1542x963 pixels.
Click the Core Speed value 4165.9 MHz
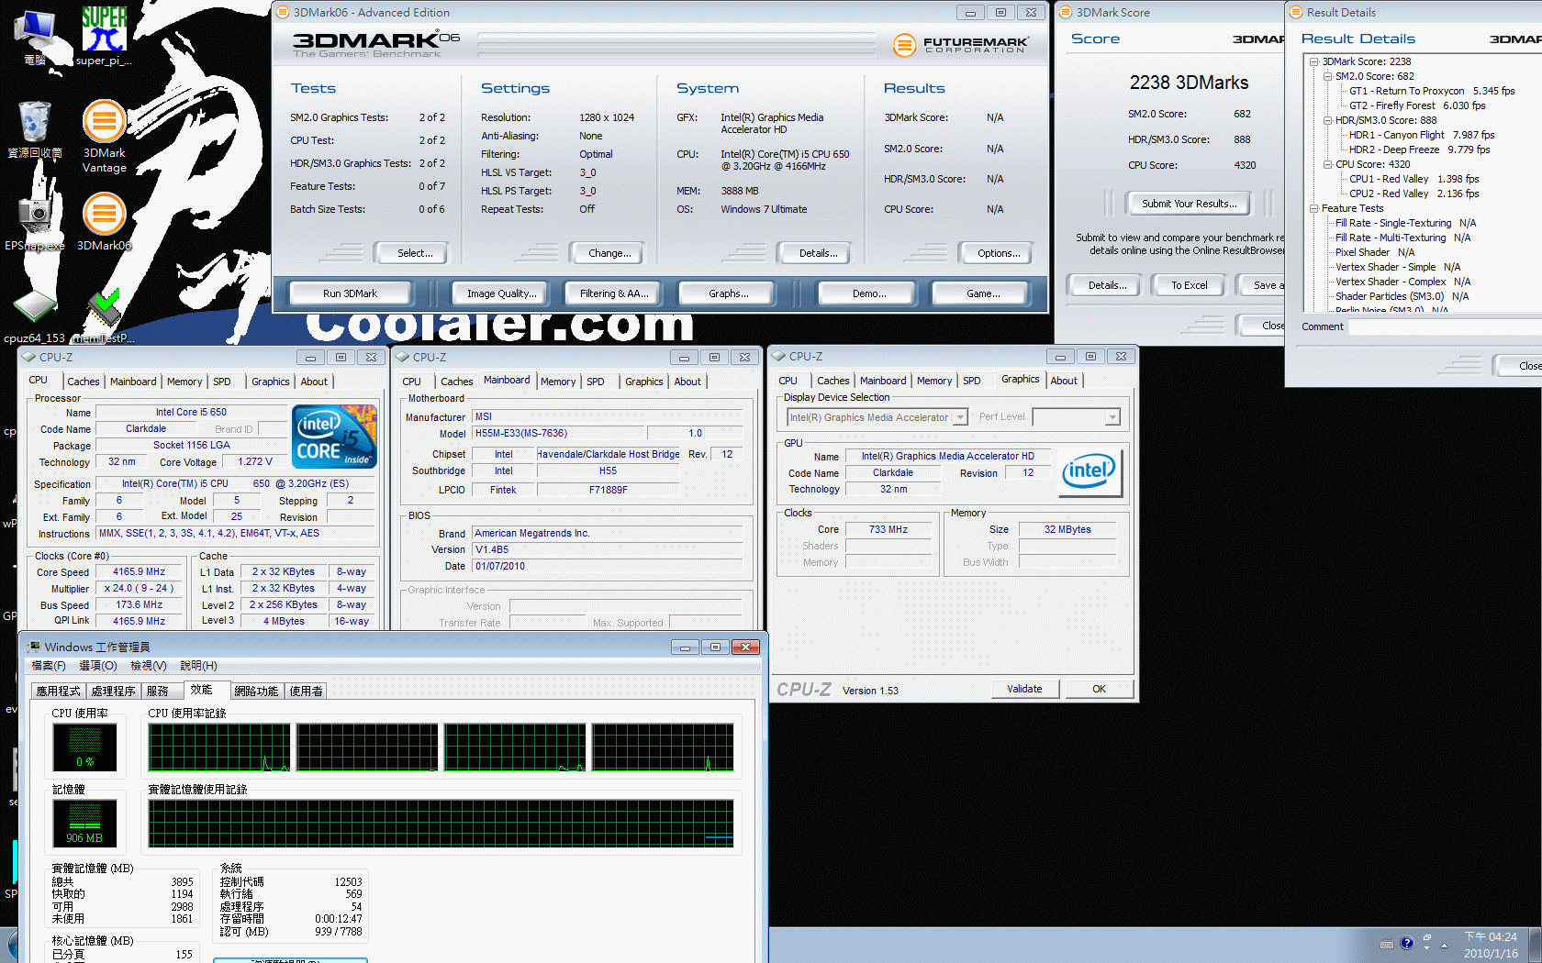tap(139, 571)
